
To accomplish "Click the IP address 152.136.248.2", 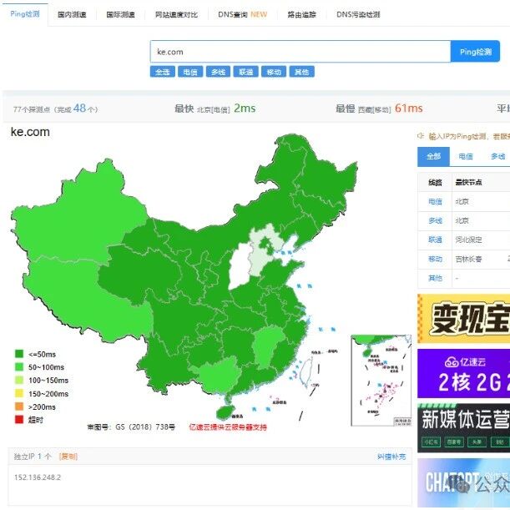I will [38, 477].
